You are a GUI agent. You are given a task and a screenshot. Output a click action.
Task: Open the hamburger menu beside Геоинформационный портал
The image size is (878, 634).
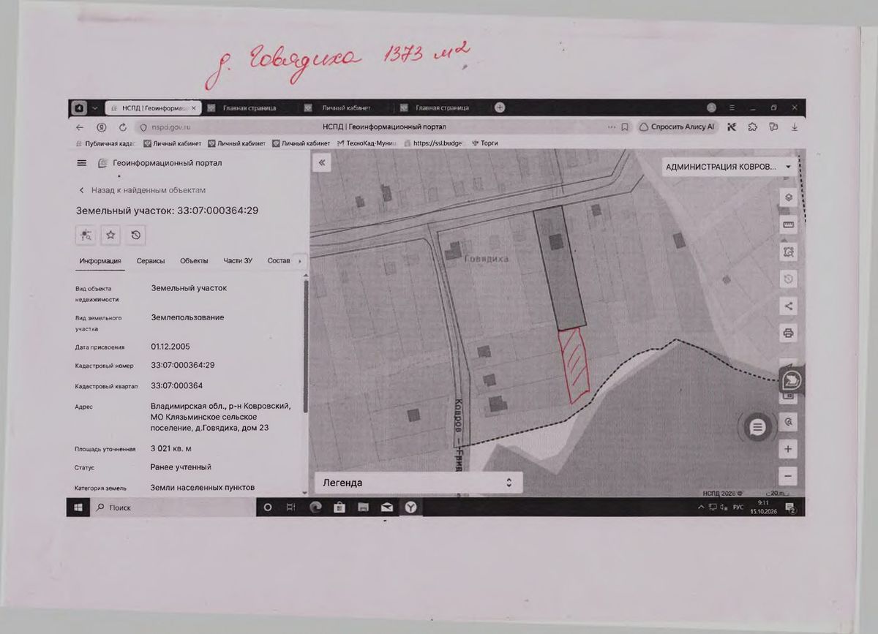click(x=81, y=163)
